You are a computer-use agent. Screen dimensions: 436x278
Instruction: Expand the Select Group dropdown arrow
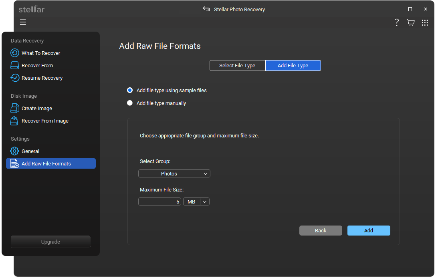click(x=206, y=174)
